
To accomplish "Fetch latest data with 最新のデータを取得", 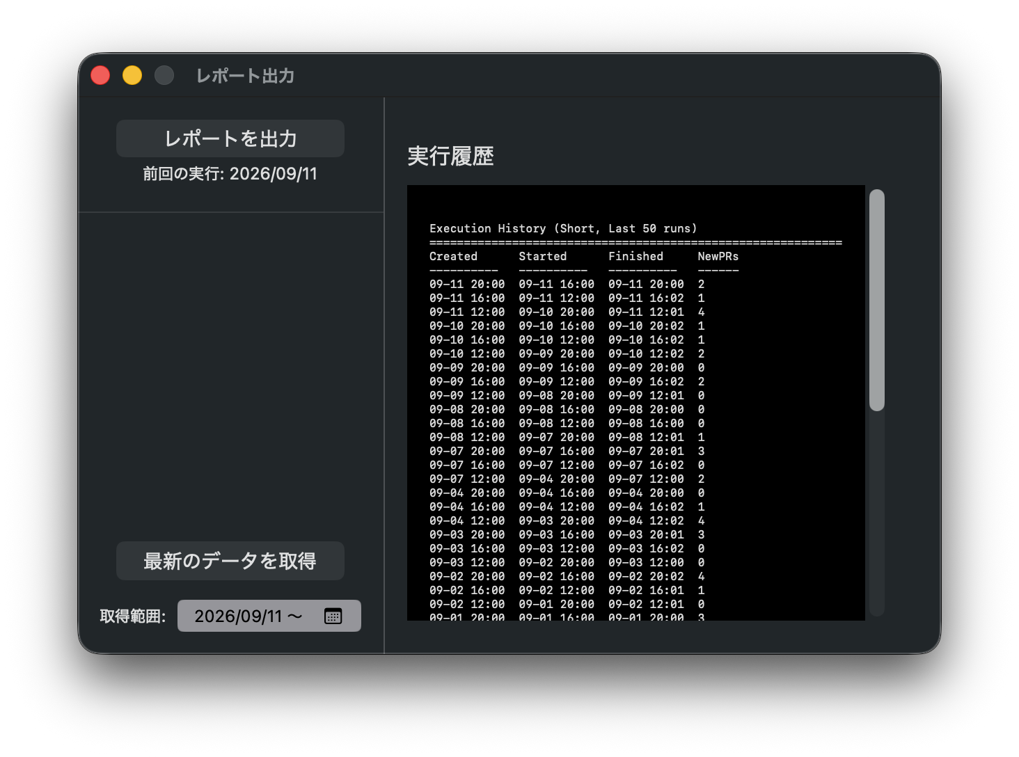I will 230,561.
